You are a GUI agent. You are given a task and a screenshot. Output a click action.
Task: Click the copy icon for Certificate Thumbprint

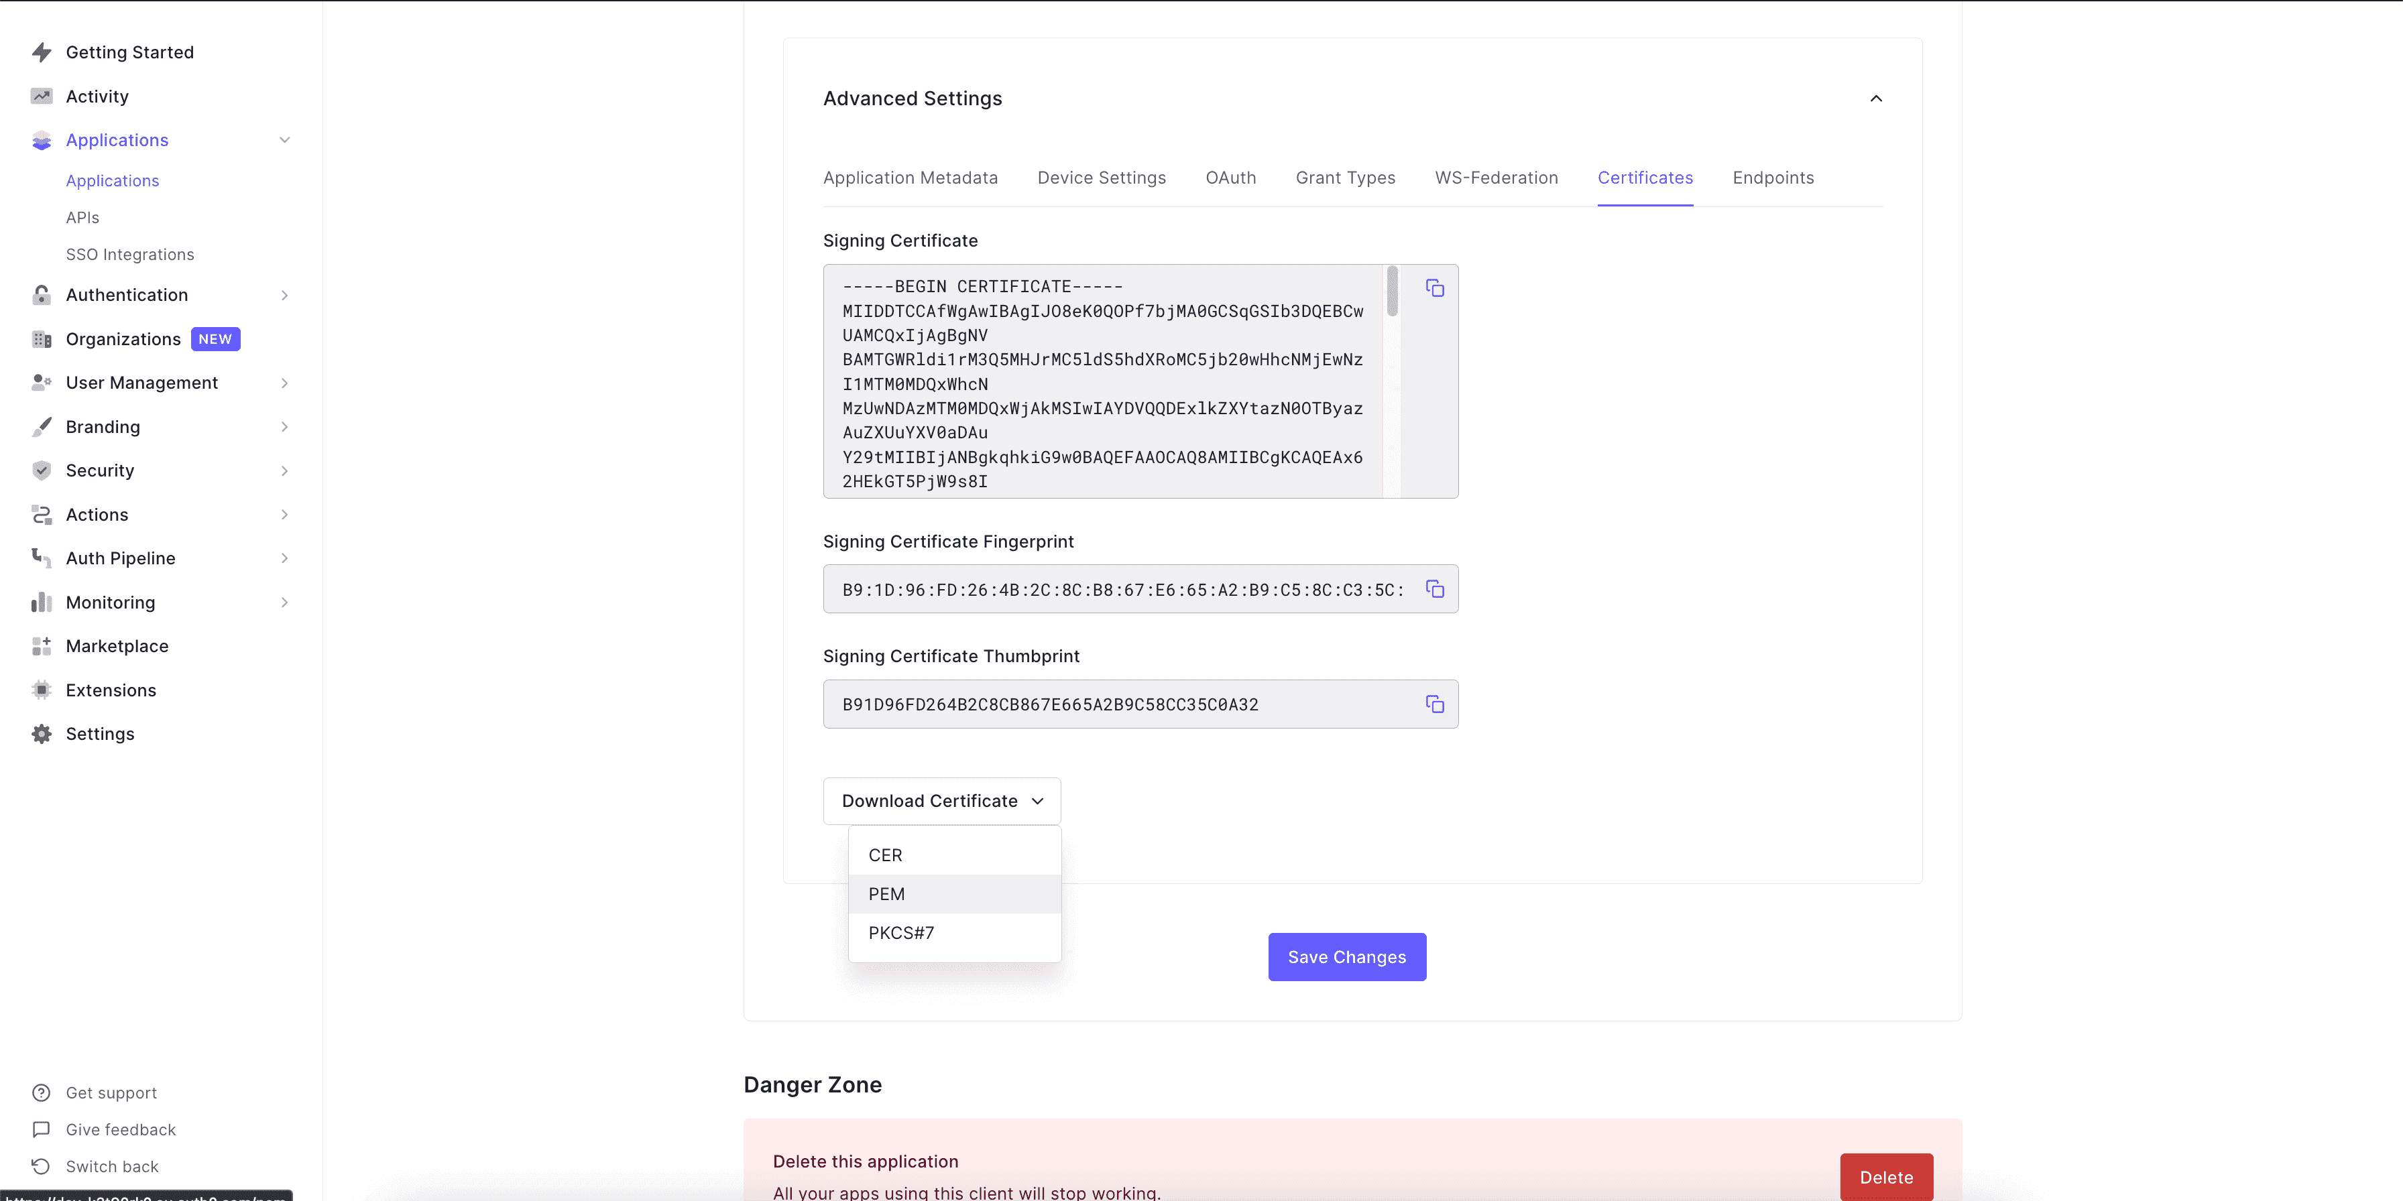(x=1434, y=704)
